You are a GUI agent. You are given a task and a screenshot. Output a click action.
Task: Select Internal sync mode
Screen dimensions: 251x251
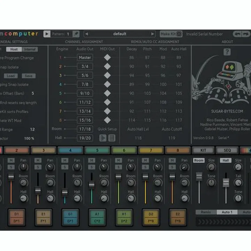click(x=30, y=49)
